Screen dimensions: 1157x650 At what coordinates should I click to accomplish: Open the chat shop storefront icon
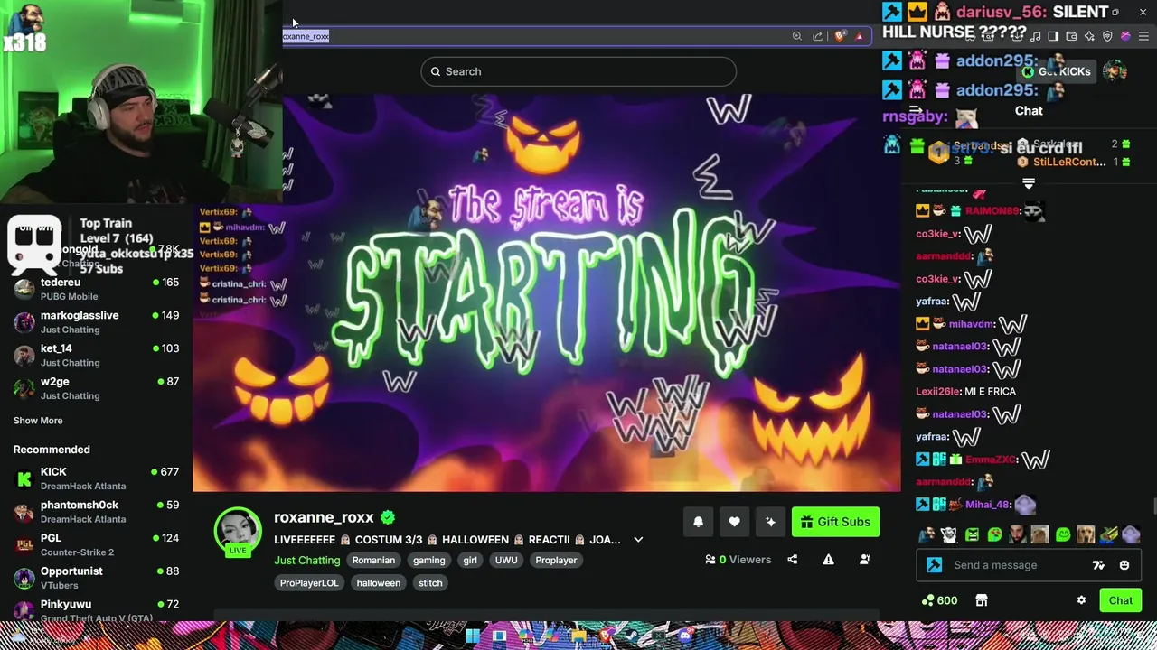[982, 600]
